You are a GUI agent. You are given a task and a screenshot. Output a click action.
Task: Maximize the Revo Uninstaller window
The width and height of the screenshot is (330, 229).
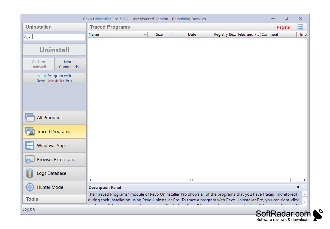[x=286, y=18]
